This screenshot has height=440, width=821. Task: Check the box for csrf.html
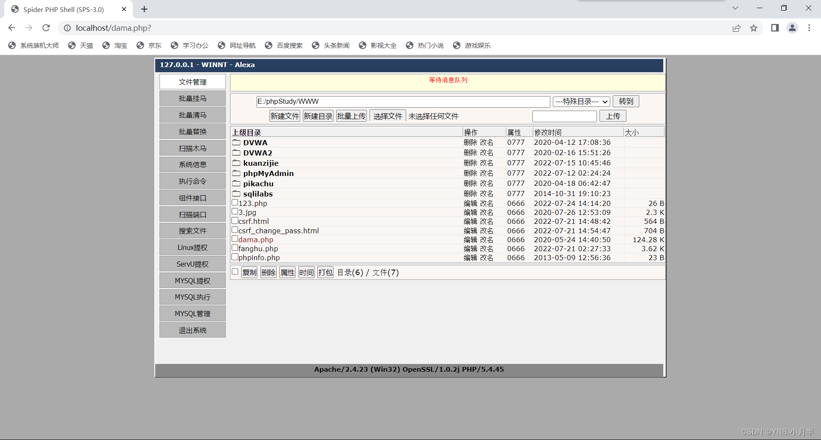tap(235, 220)
